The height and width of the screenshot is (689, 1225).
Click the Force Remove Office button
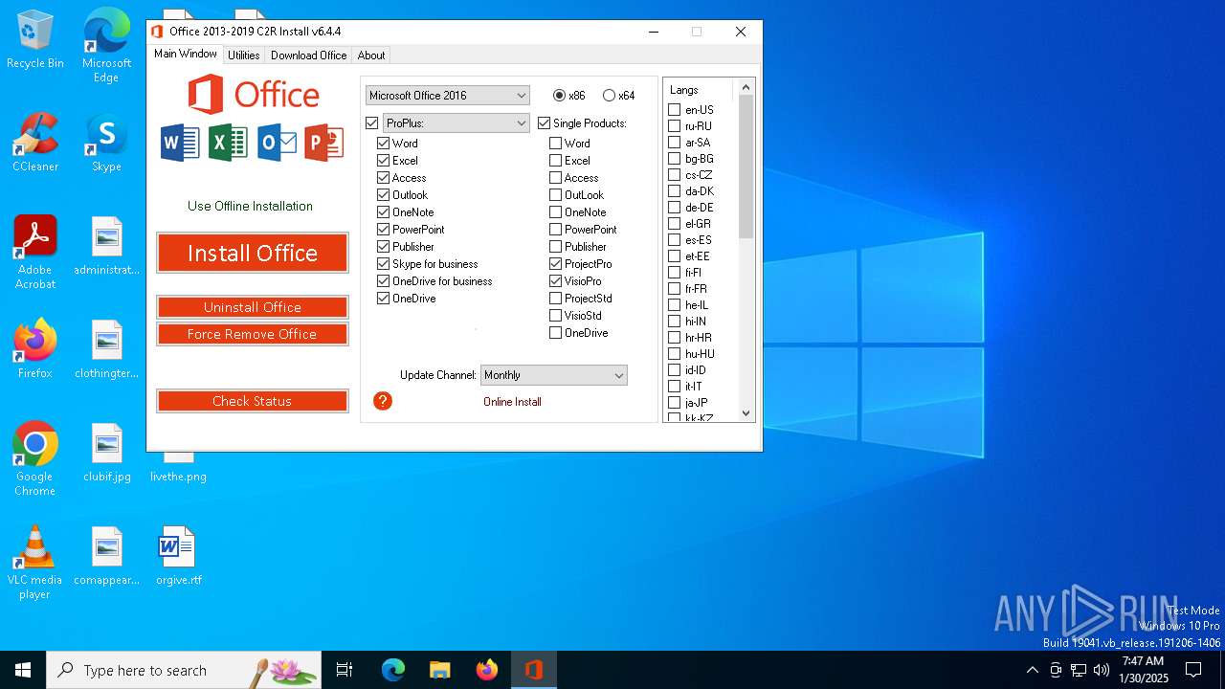253,334
